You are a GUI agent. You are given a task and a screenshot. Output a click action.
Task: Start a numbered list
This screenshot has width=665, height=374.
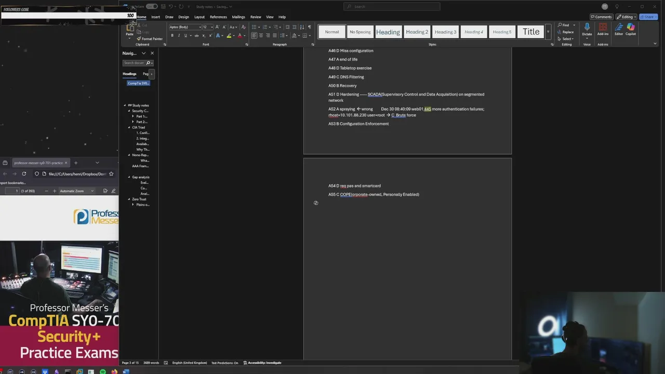pyautogui.click(x=264, y=27)
